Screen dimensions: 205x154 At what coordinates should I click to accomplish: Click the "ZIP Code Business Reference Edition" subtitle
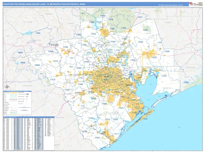coord(171,5)
